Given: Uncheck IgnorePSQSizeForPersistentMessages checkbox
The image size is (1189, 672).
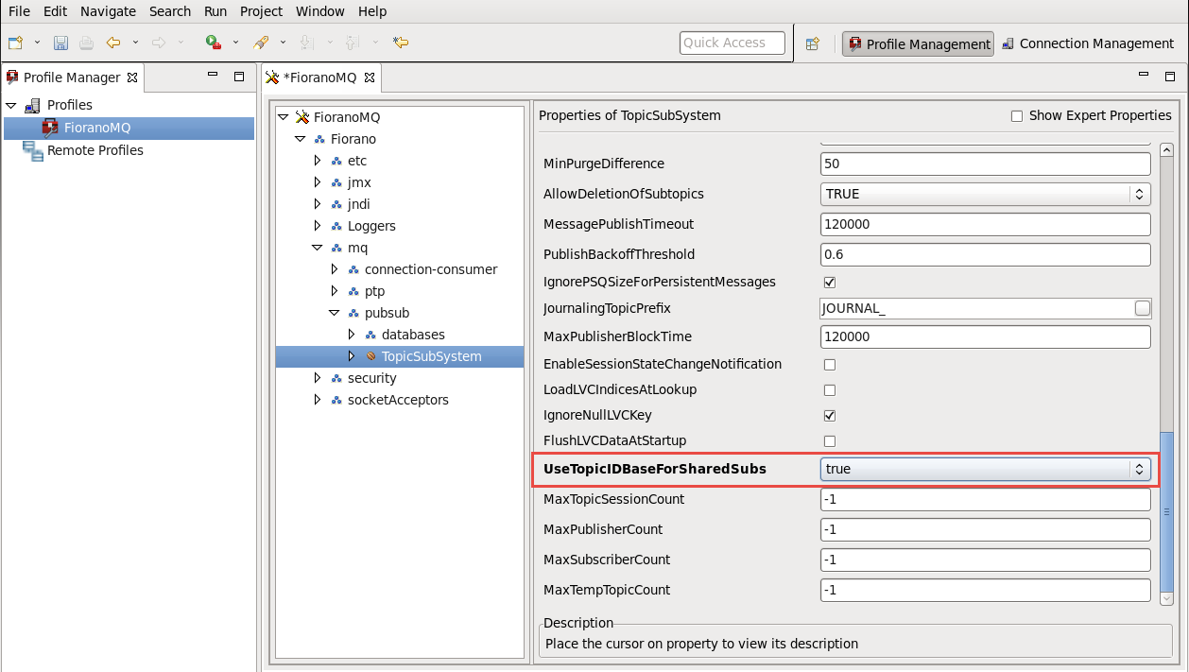Looking at the screenshot, I should tap(830, 282).
